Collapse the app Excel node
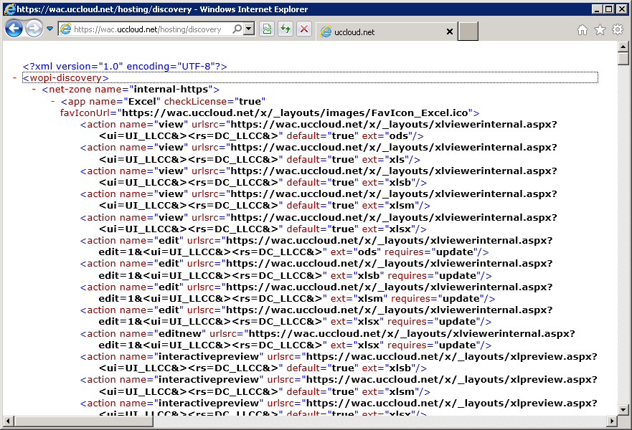Screen dimensions: 632x430 (x=53, y=101)
